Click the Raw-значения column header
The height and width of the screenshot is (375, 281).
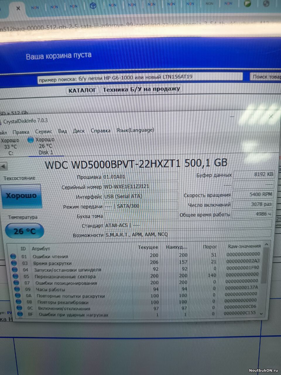pos(244,246)
